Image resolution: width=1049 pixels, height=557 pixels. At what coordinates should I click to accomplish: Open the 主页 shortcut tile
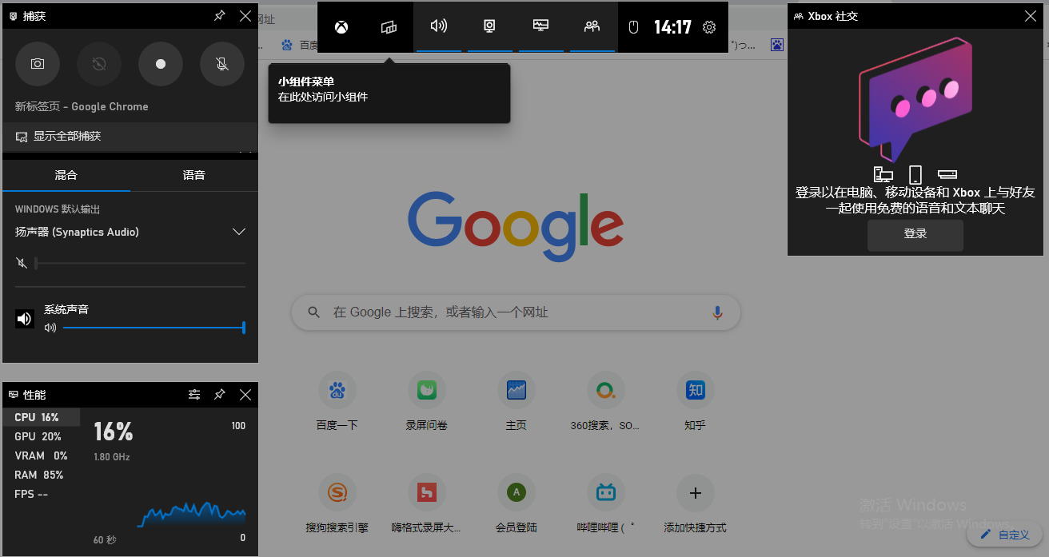click(x=517, y=403)
